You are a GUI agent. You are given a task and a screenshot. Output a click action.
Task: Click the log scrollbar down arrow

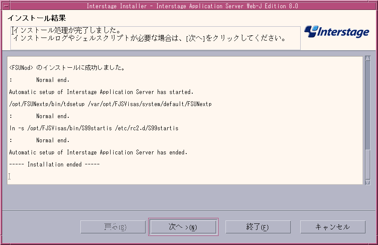point(368,182)
